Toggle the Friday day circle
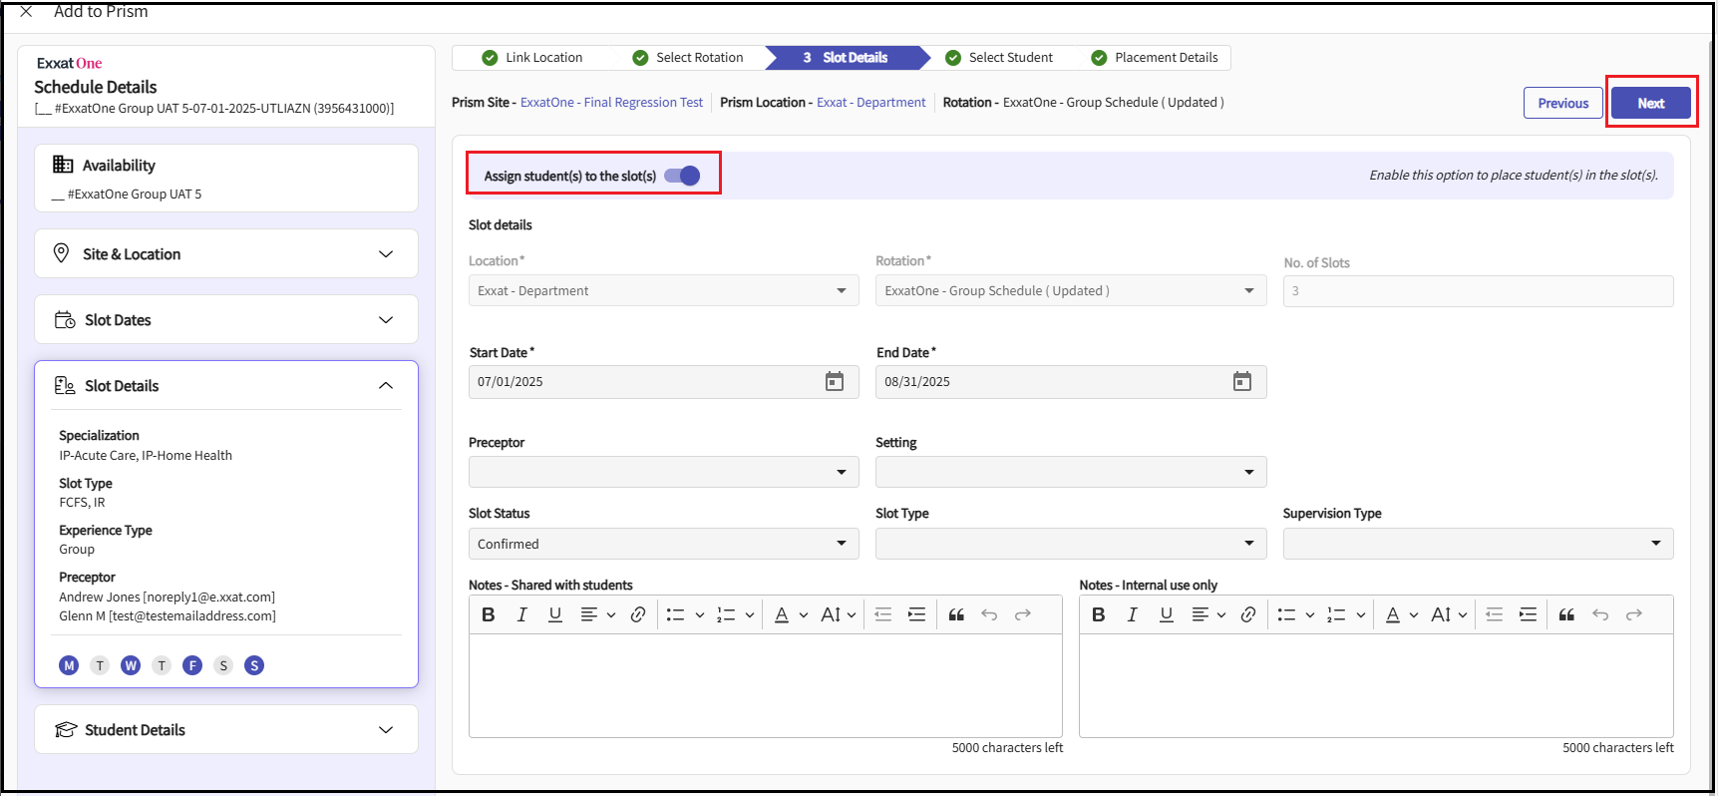This screenshot has width=1718, height=796. (192, 666)
